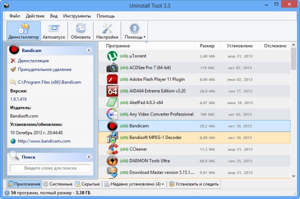Click Принудительное удаление link

(x=44, y=69)
